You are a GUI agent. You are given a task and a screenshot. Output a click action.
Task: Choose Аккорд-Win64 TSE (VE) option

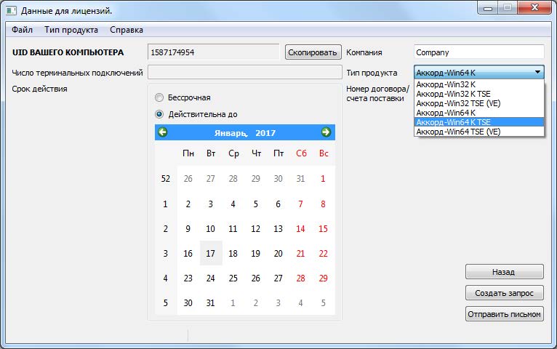point(479,132)
